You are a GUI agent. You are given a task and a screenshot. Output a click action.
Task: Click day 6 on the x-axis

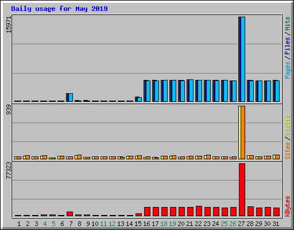tap(62, 224)
